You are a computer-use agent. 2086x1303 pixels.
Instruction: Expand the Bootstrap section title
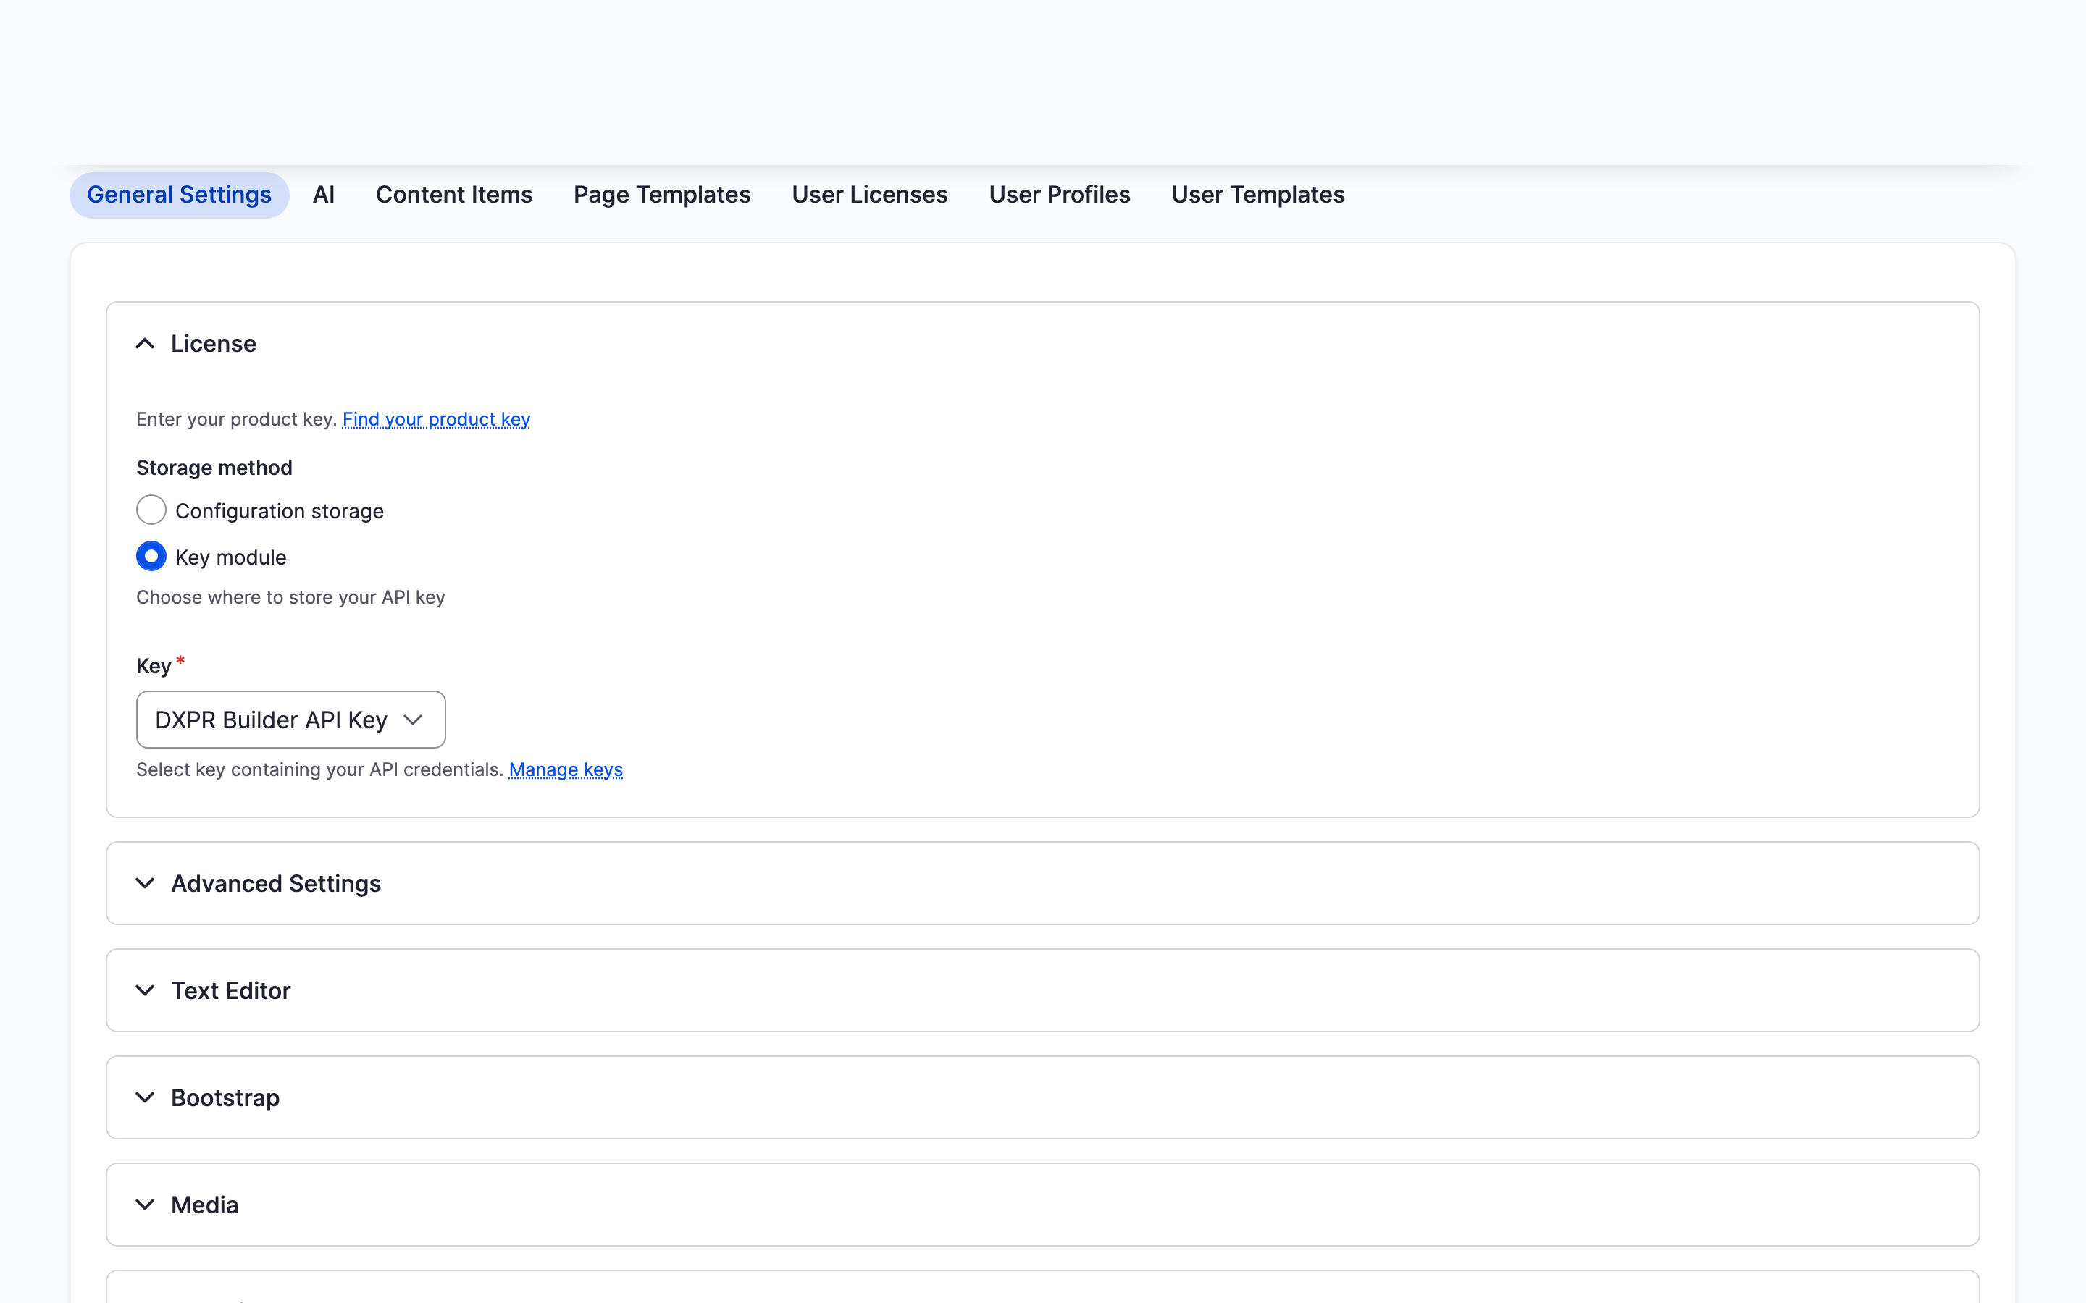click(x=225, y=1097)
